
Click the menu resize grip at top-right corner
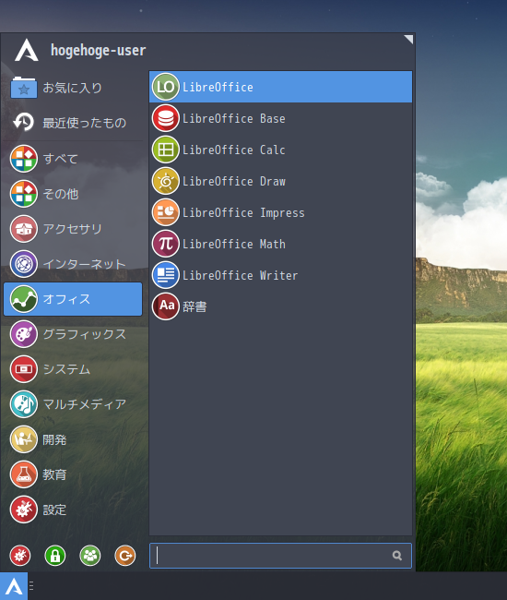pos(408,39)
